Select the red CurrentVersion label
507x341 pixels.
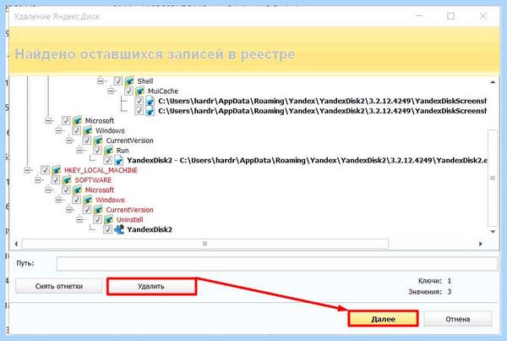pos(129,210)
